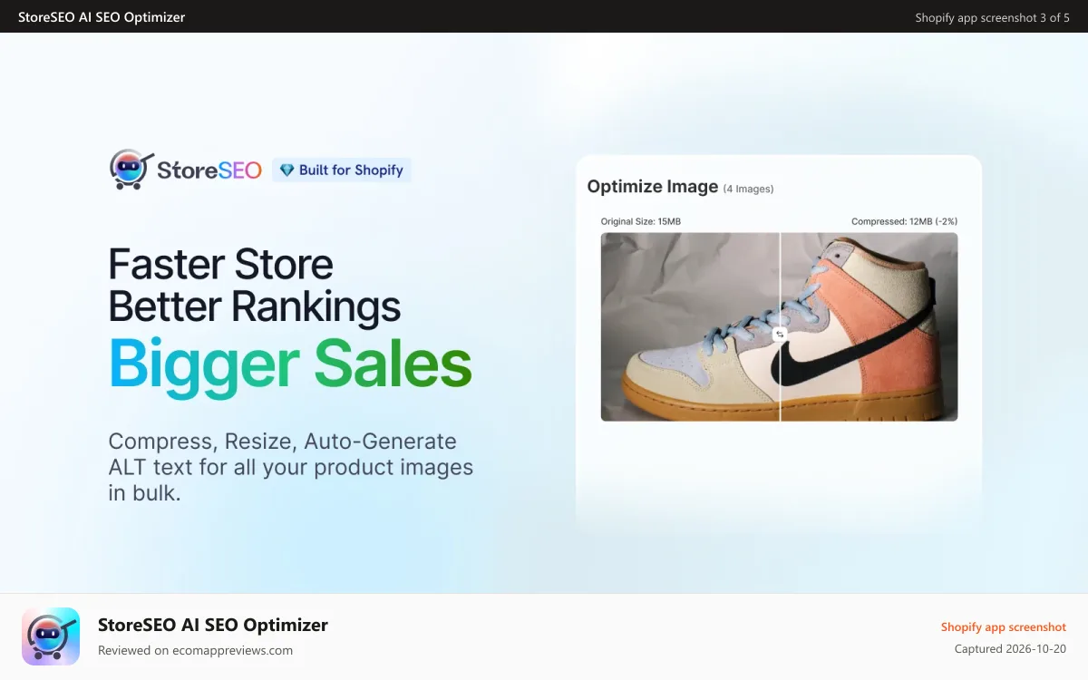1088x680 pixels.
Task: Click footer title StoreSEO AI SEO Optimizer
Action: pyautogui.click(x=213, y=625)
